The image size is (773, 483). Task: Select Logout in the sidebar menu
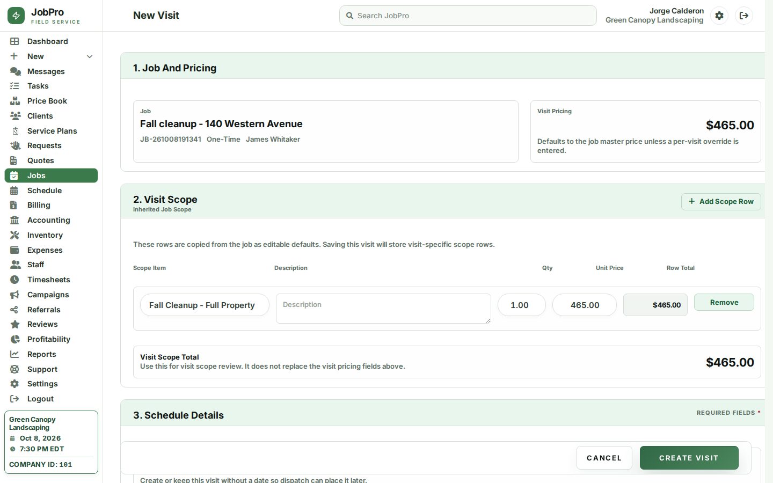click(51, 399)
